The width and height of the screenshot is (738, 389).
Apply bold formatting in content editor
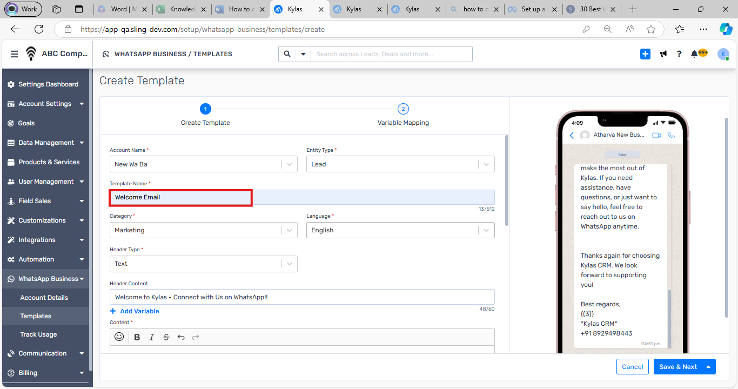137,337
